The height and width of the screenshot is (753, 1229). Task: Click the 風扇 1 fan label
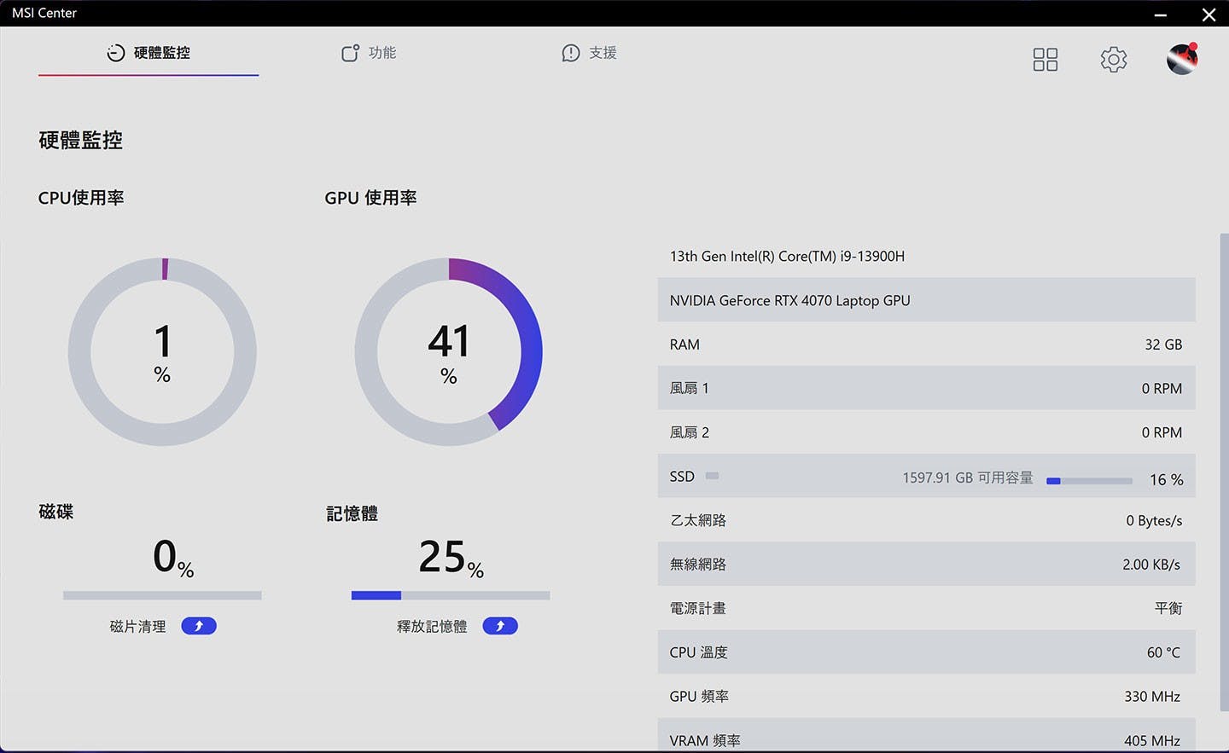(690, 388)
